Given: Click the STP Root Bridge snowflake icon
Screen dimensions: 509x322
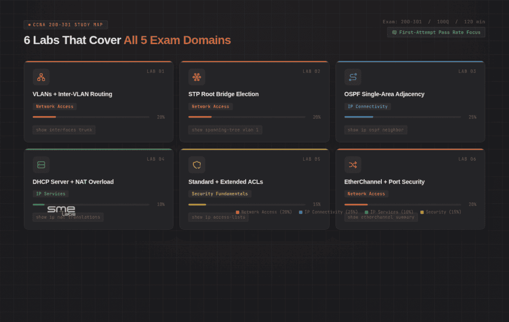Looking at the screenshot, I should tap(197, 77).
